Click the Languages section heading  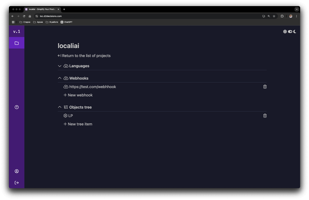click(79, 66)
